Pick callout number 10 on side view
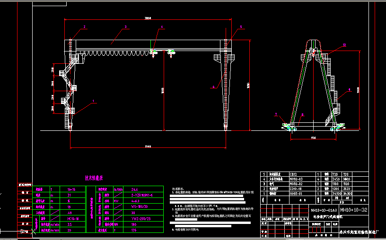 [344, 45]
